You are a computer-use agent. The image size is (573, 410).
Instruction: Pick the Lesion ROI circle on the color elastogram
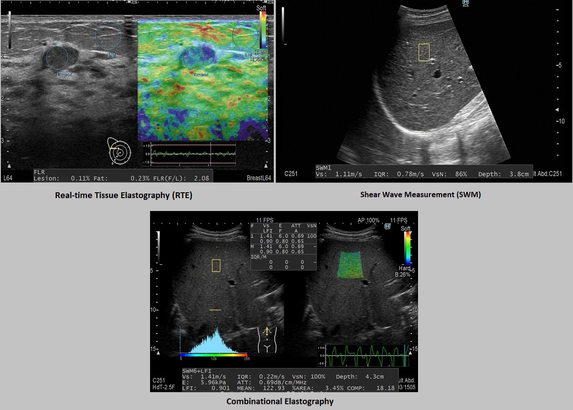click(x=194, y=57)
